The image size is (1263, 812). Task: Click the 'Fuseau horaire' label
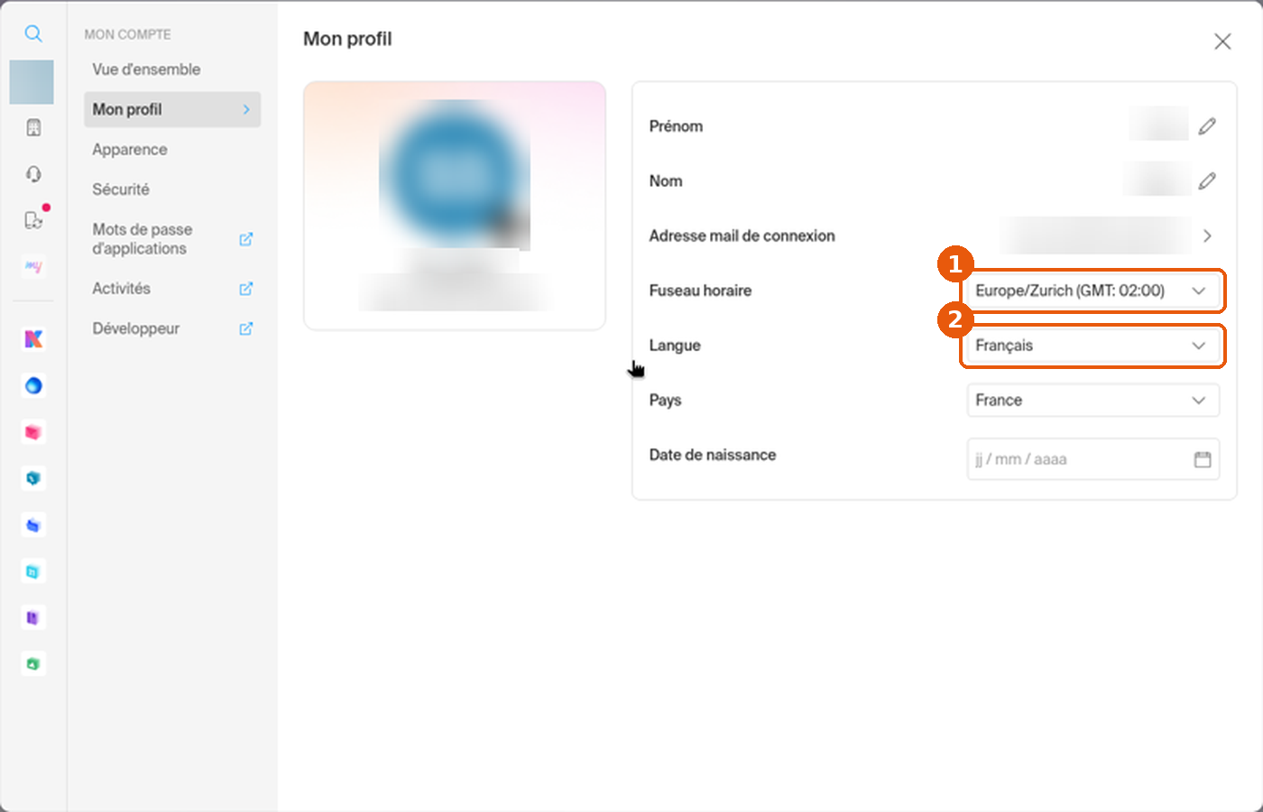coord(700,291)
